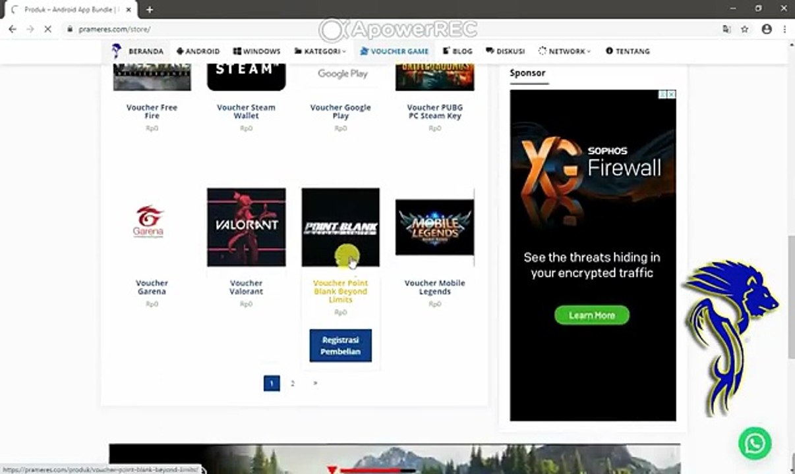The image size is (795, 474).
Task: Click the Voucher Garena title
Action: 152,287
